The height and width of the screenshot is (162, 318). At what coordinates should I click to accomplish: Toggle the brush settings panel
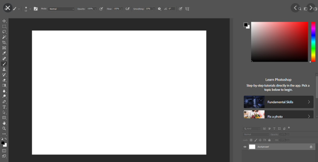tap(36, 9)
